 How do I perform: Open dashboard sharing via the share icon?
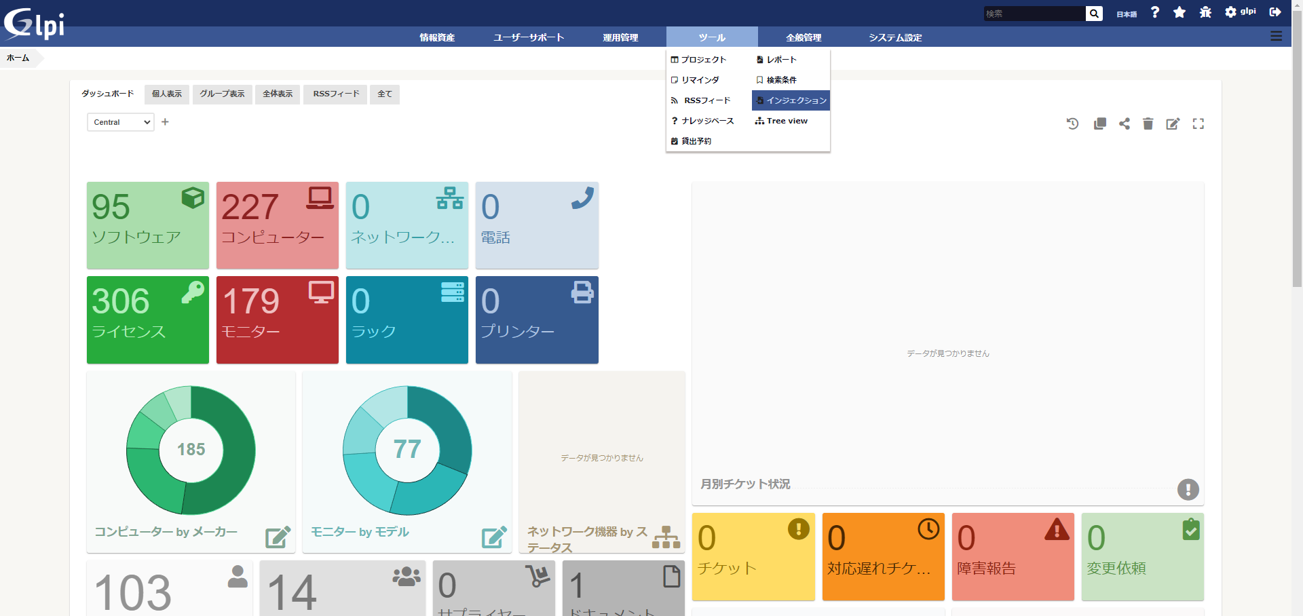tap(1125, 123)
